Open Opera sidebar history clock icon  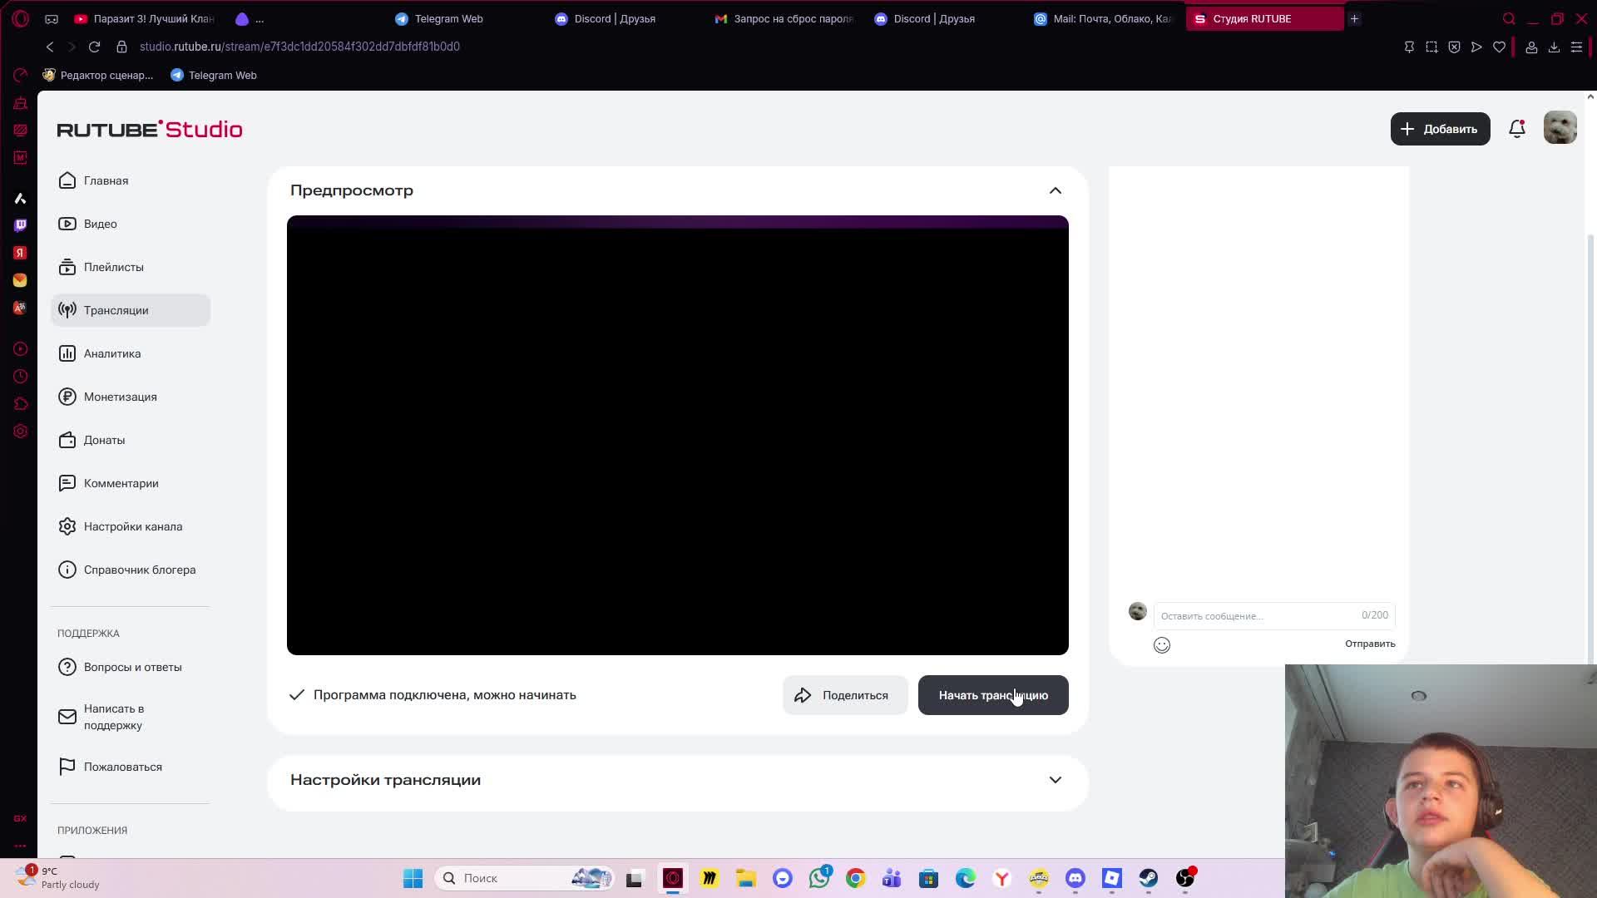pos(20,377)
